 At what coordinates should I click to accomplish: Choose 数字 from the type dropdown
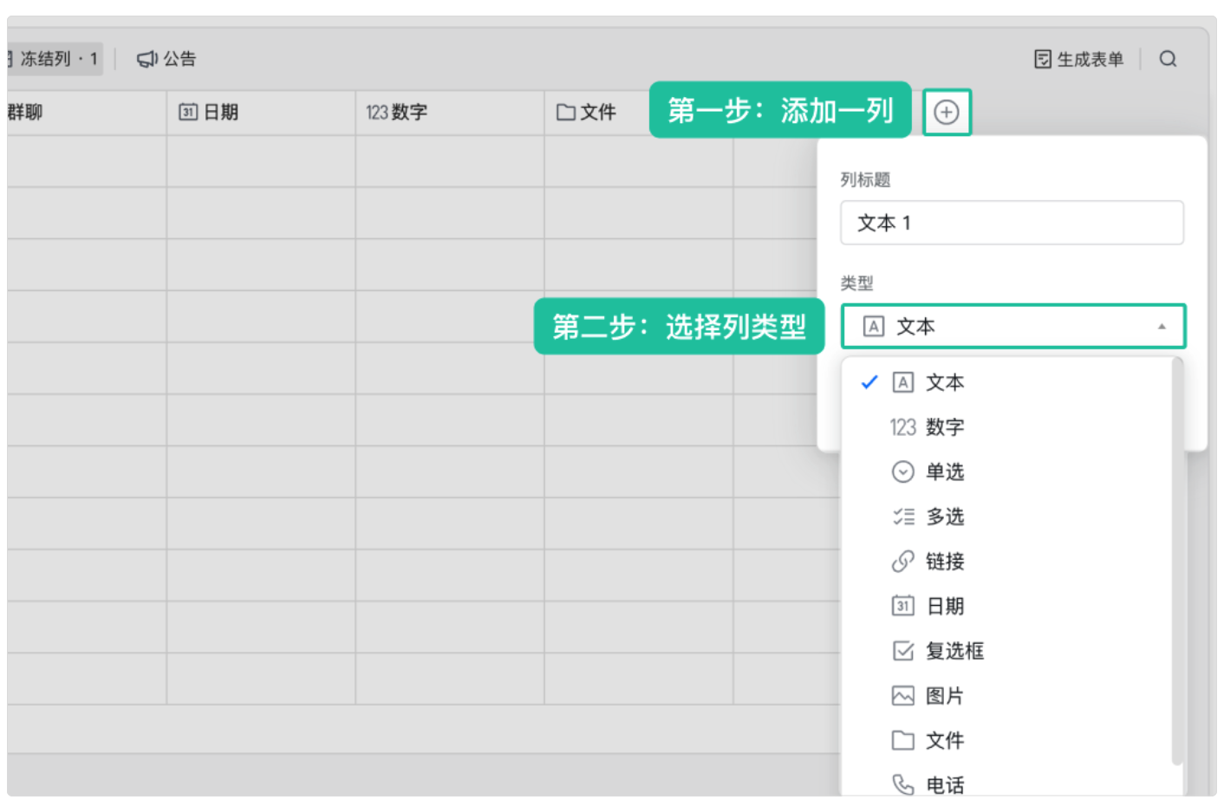tap(943, 426)
